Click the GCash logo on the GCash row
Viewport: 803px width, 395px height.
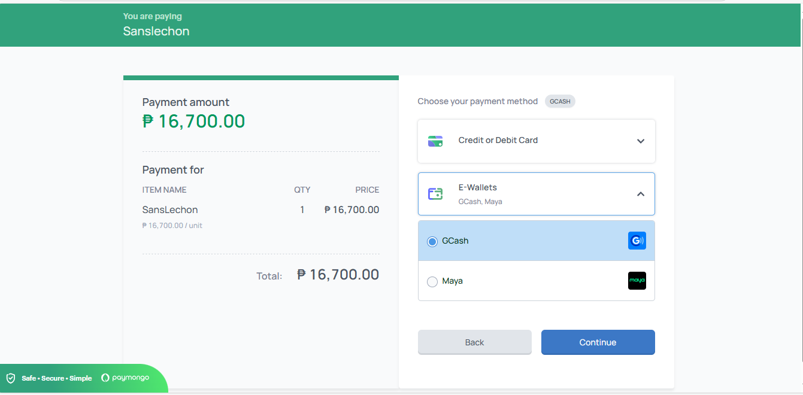point(637,240)
